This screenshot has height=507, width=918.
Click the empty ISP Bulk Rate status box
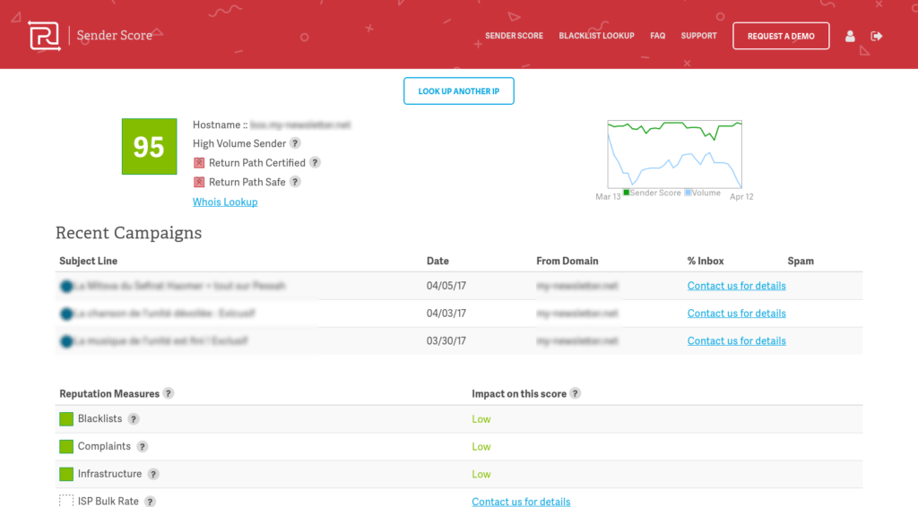coord(66,501)
